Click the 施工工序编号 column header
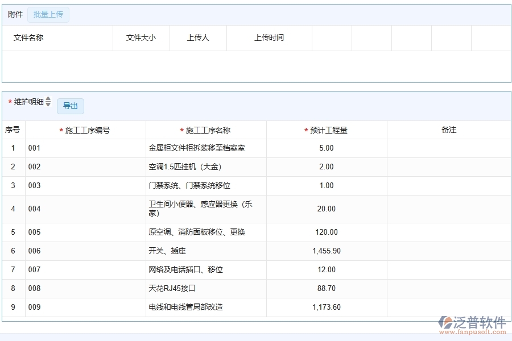The image size is (512, 341). click(x=86, y=130)
